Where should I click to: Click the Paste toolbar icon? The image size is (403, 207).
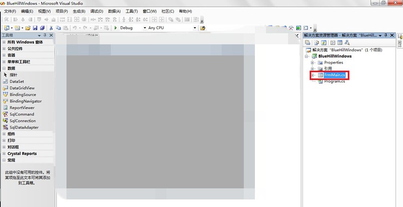(x=65, y=28)
